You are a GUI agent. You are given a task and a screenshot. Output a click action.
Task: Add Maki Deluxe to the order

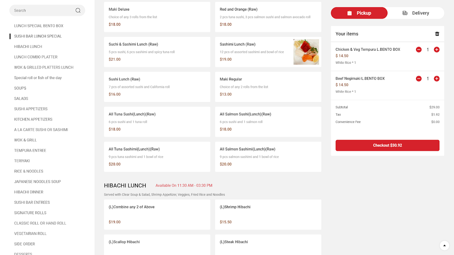point(157,17)
